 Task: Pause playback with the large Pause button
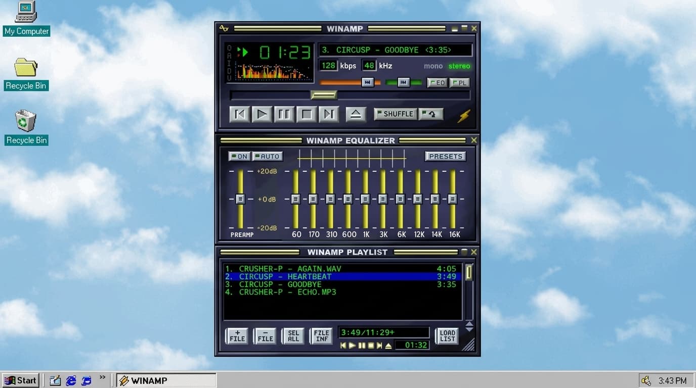click(284, 114)
